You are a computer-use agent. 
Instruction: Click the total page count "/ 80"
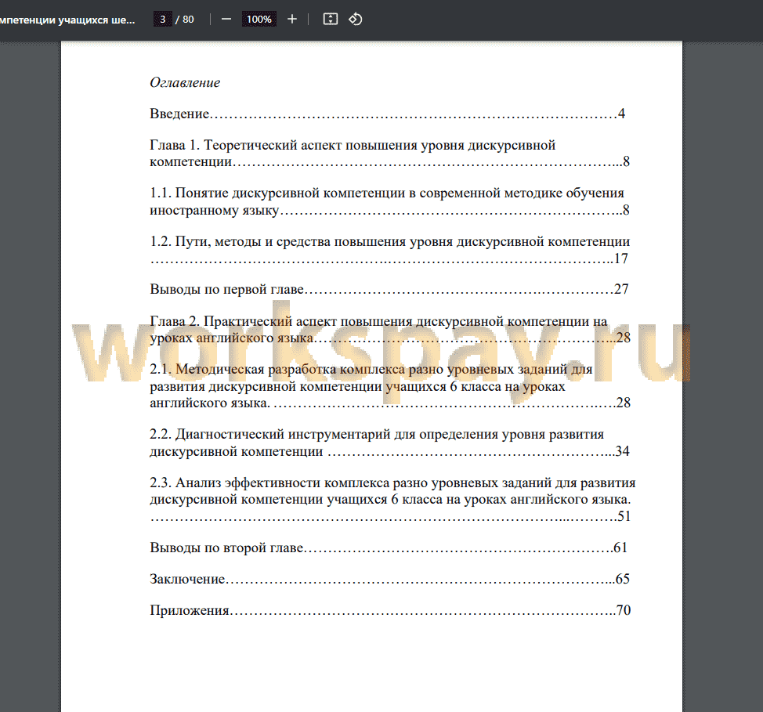tap(185, 20)
